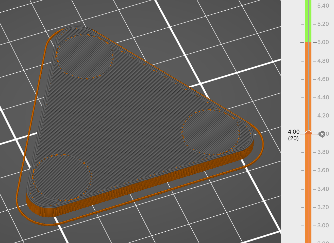Grab the layer slider thumb at 4.00

pyautogui.click(x=308, y=132)
